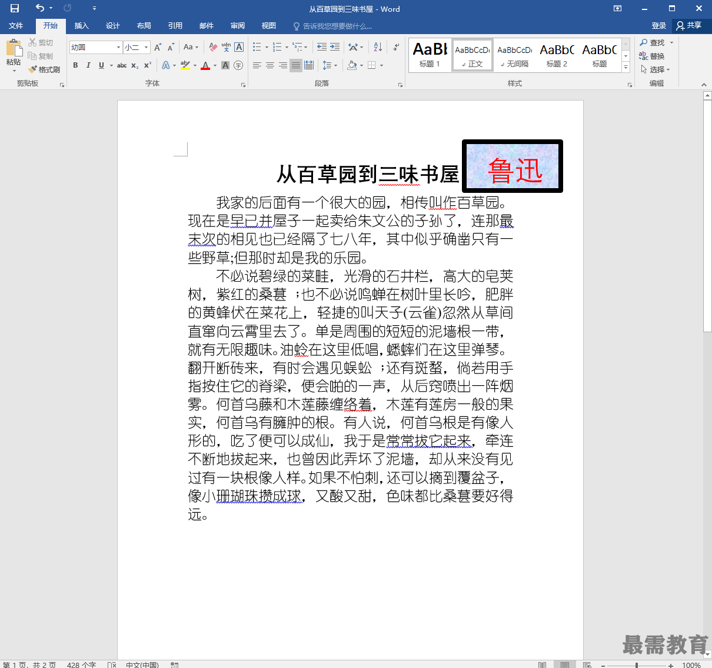Screen dimensions: 712x668
Task: Click the Increase Indent icon
Action: click(x=335, y=47)
